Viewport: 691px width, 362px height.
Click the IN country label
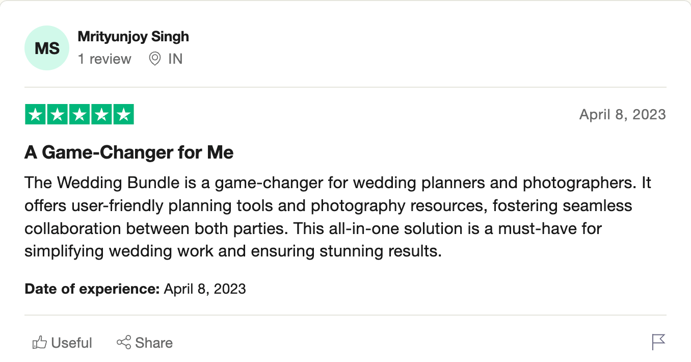[175, 59]
